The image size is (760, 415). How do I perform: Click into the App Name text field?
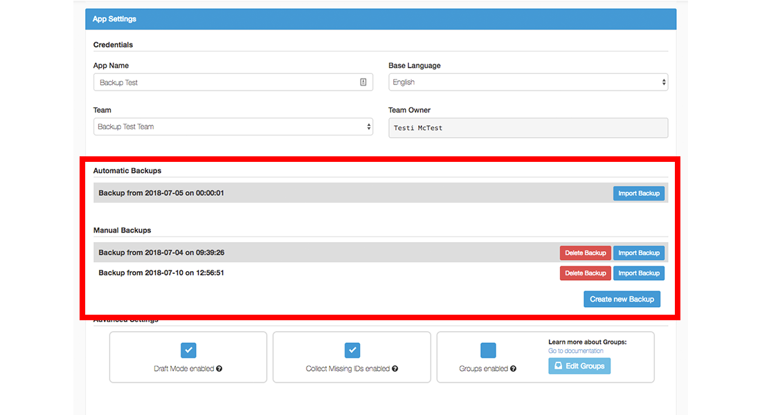(x=225, y=82)
